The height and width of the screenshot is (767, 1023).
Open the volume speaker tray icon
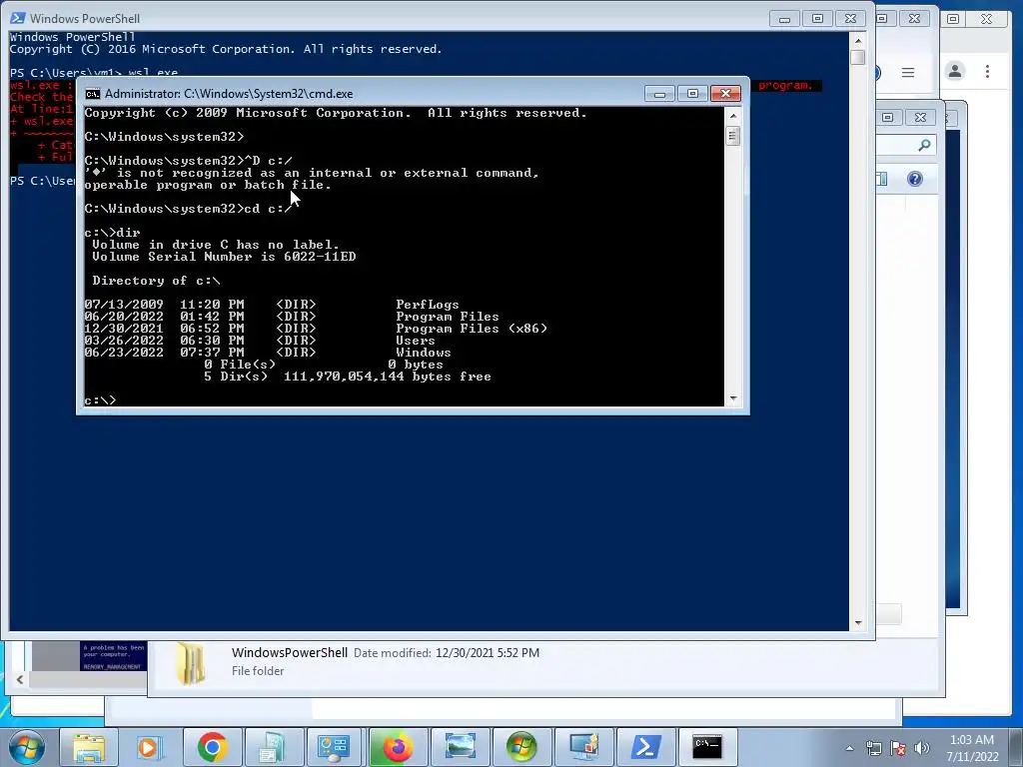[x=922, y=748]
